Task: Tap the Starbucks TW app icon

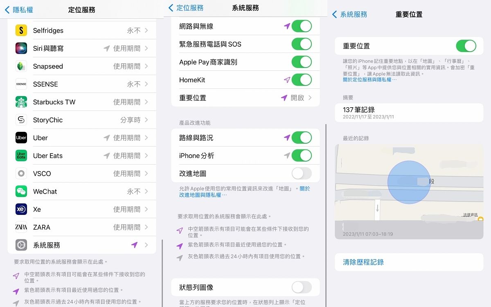Action: click(21, 102)
